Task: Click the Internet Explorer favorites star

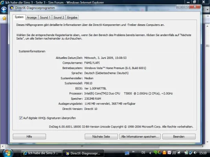Action: [4, 18]
